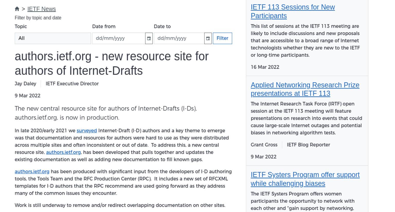Click the Topic field label
This screenshot has width=395, height=212.
pos(21,26)
